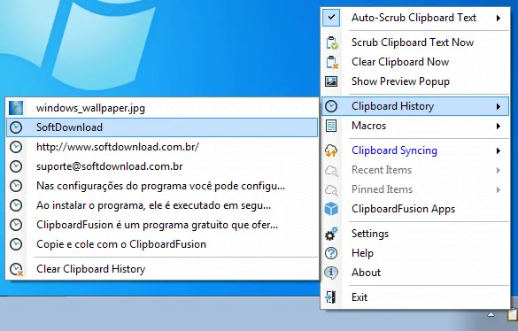Select the 'Nas configurações do programa' entry
The image size is (518, 331).
pyautogui.click(x=162, y=186)
